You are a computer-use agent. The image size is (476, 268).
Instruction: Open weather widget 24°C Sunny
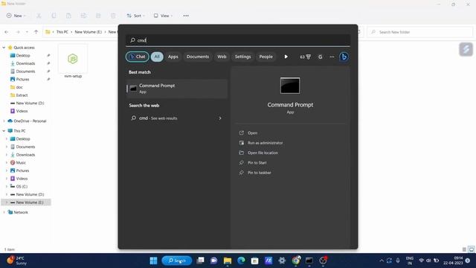[16, 261]
